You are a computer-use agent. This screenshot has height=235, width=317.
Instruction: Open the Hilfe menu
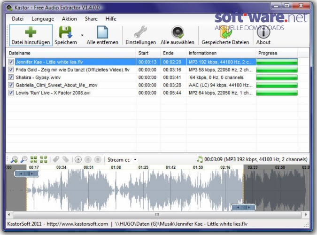coord(111,19)
